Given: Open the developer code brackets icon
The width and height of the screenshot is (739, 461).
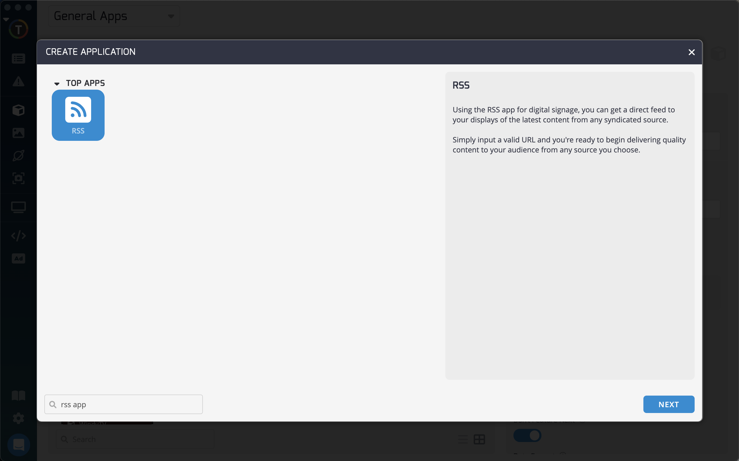Looking at the screenshot, I should 18,236.
